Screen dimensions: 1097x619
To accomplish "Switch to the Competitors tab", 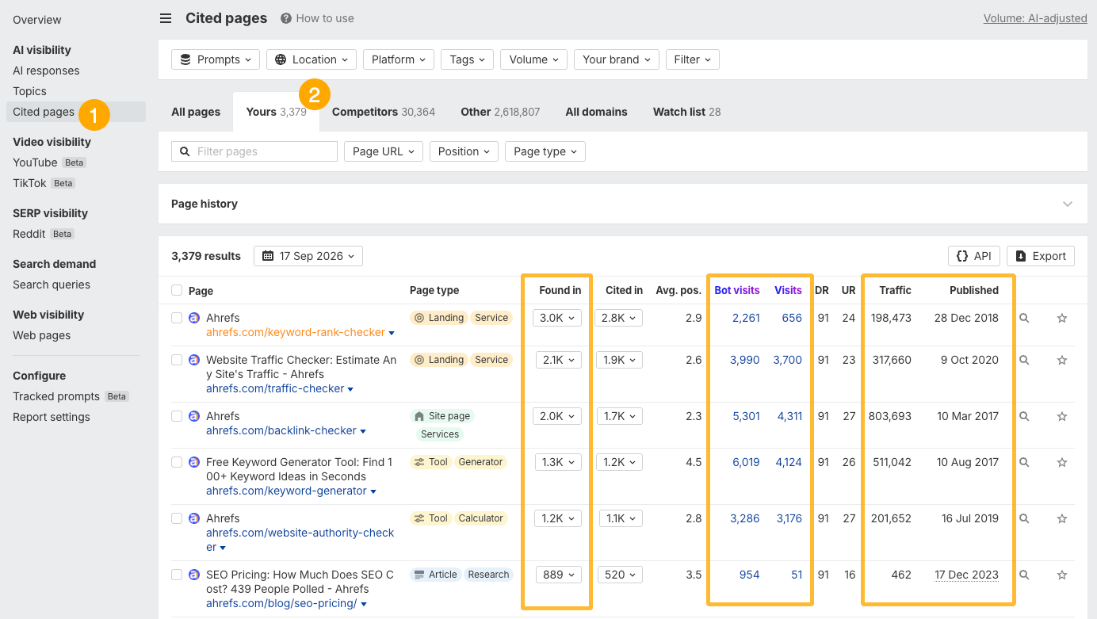I will pos(384,112).
